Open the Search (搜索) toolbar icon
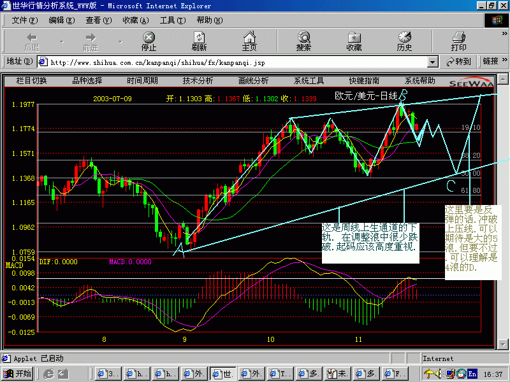Image resolution: width=510 pixels, height=382 pixels. tap(303, 41)
